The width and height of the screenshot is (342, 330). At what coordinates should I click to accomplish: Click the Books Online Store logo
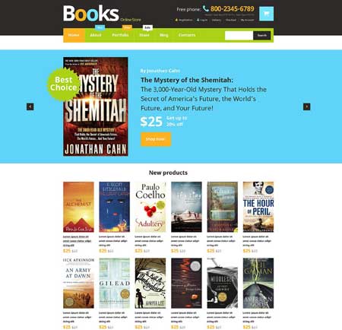pyautogui.click(x=102, y=14)
